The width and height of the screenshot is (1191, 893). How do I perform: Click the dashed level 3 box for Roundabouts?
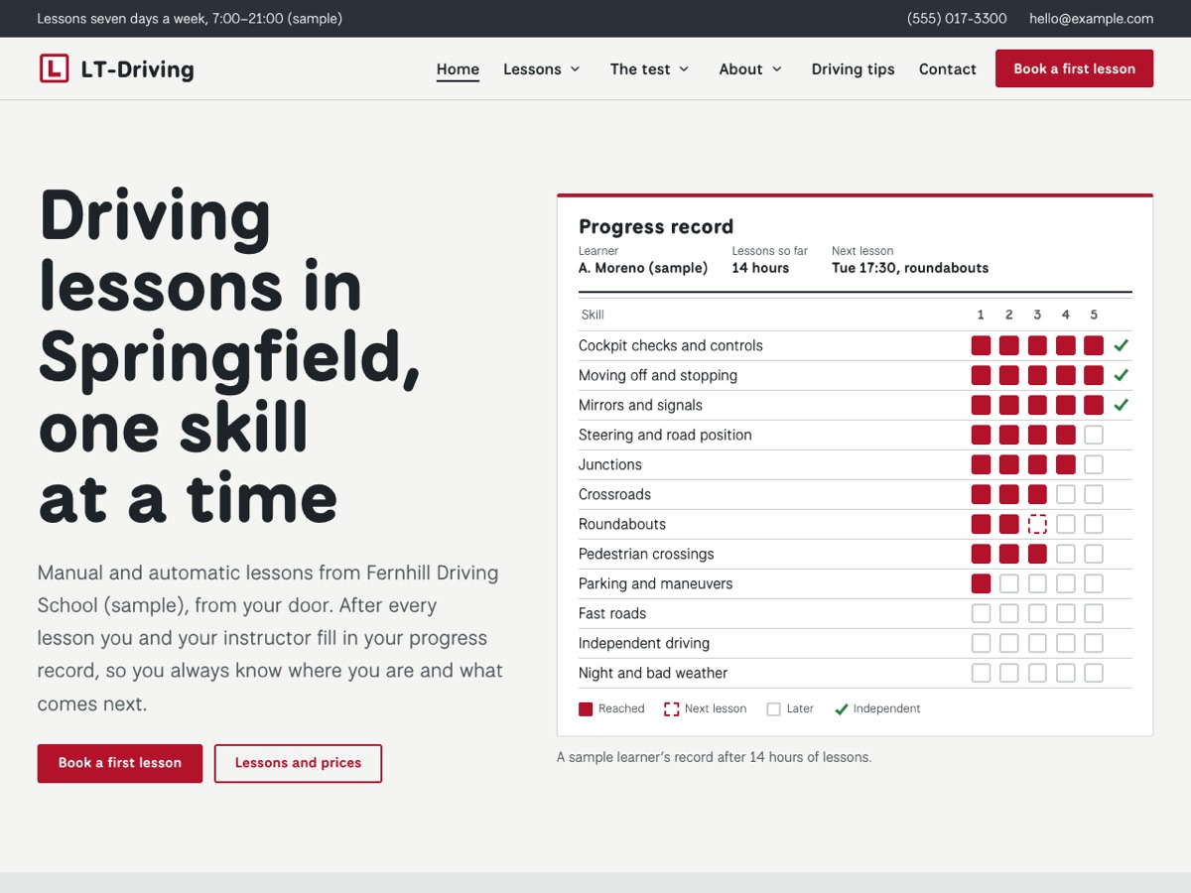1037,524
